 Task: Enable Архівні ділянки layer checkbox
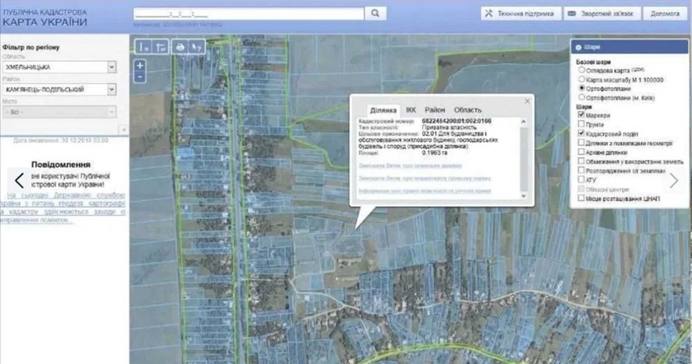point(581,151)
